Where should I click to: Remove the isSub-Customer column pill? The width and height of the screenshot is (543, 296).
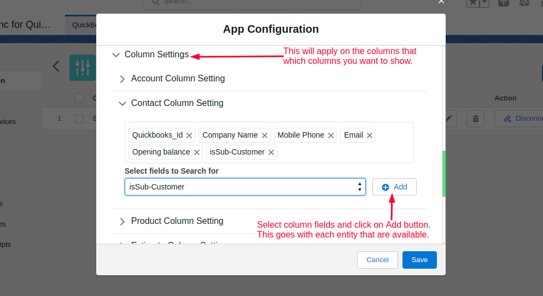[x=271, y=152]
